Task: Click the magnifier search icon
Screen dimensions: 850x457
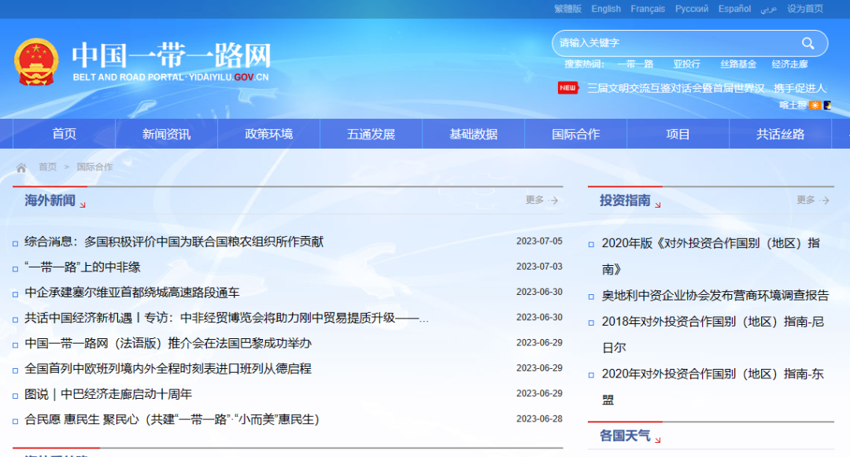Action: 807,43
